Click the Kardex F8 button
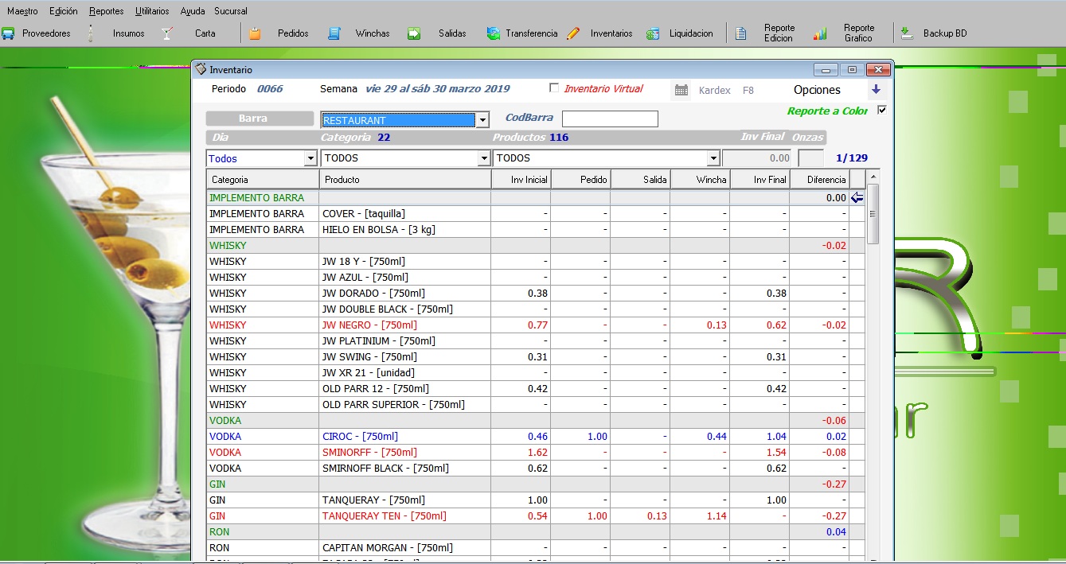Viewport: 1066px width, 564px height. 714,91
